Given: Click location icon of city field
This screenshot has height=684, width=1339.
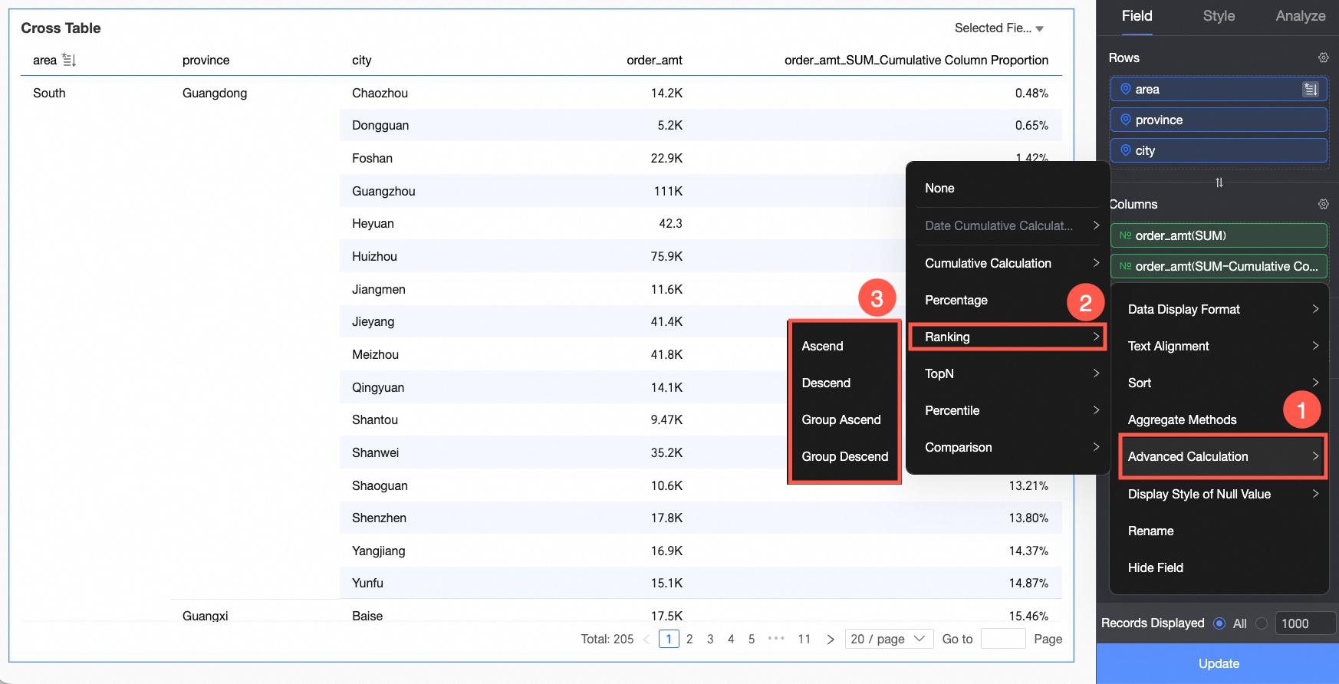Looking at the screenshot, I should pyautogui.click(x=1125, y=150).
